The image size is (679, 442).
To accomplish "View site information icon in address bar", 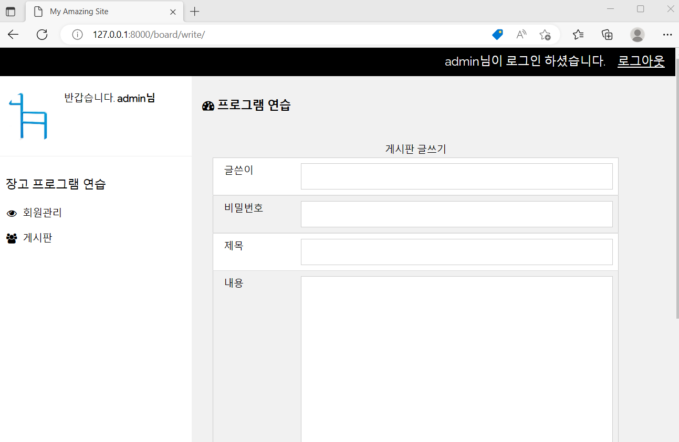I will (x=77, y=35).
